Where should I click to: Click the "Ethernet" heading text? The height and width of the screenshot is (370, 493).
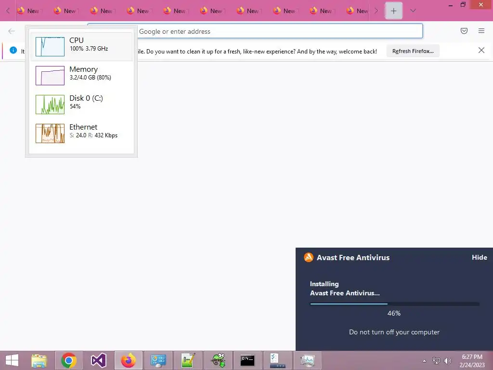(x=83, y=127)
